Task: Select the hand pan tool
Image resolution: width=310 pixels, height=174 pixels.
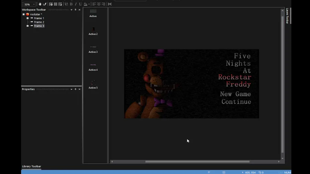Action: point(40,4)
